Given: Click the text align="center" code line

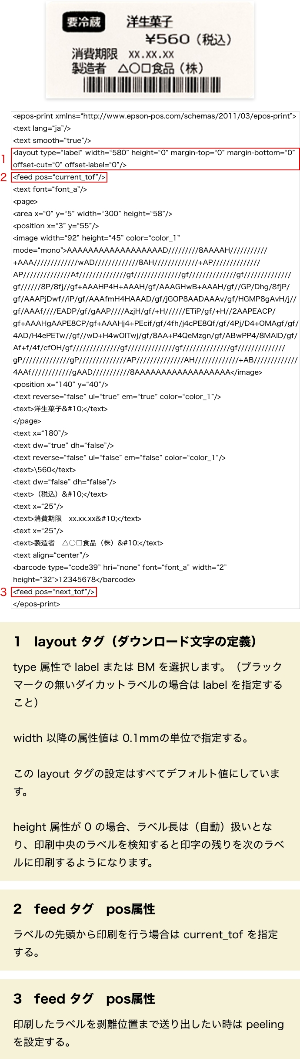Looking at the screenshot, I should 51,555.
